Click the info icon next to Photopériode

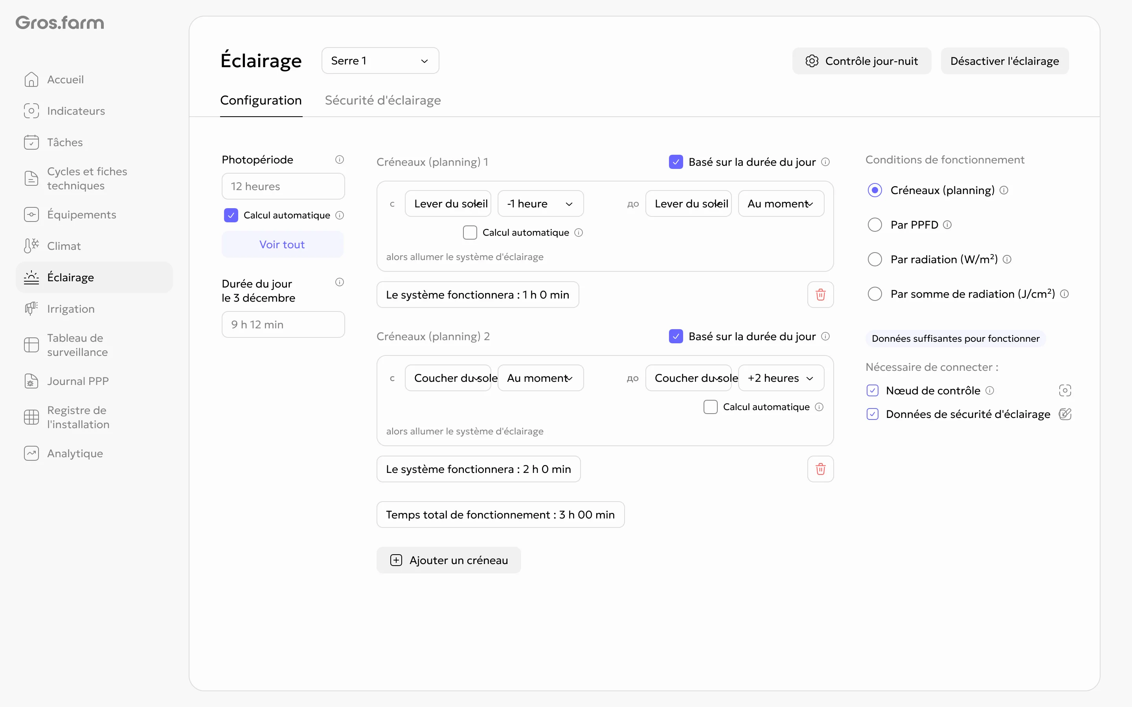click(x=340, y=159)
